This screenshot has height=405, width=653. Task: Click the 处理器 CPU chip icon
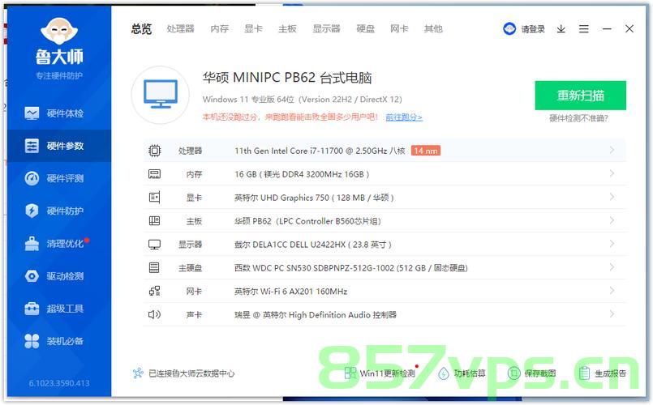(154, 151)
